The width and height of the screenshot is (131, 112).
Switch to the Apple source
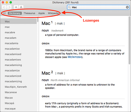[41, 13]
